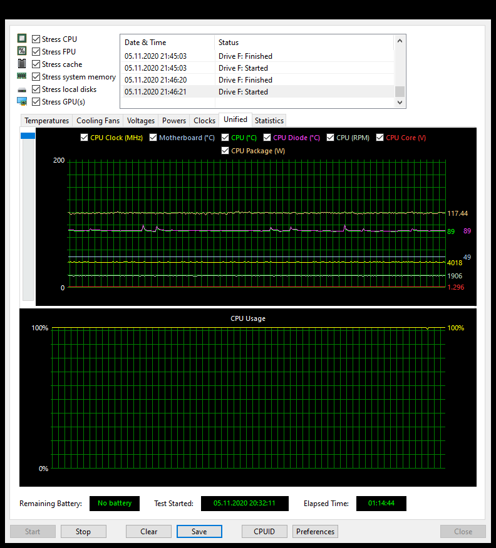The width and height of the screenshot is (496, 548).
Task: Click the Clear button
Action: pyautogui.click(x=148, y=531)
